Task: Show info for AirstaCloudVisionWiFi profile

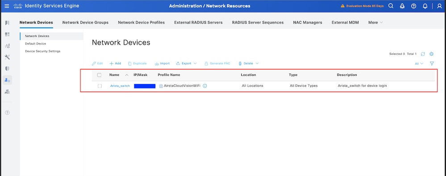Action: pyautogui.click(x=205, y=86)
